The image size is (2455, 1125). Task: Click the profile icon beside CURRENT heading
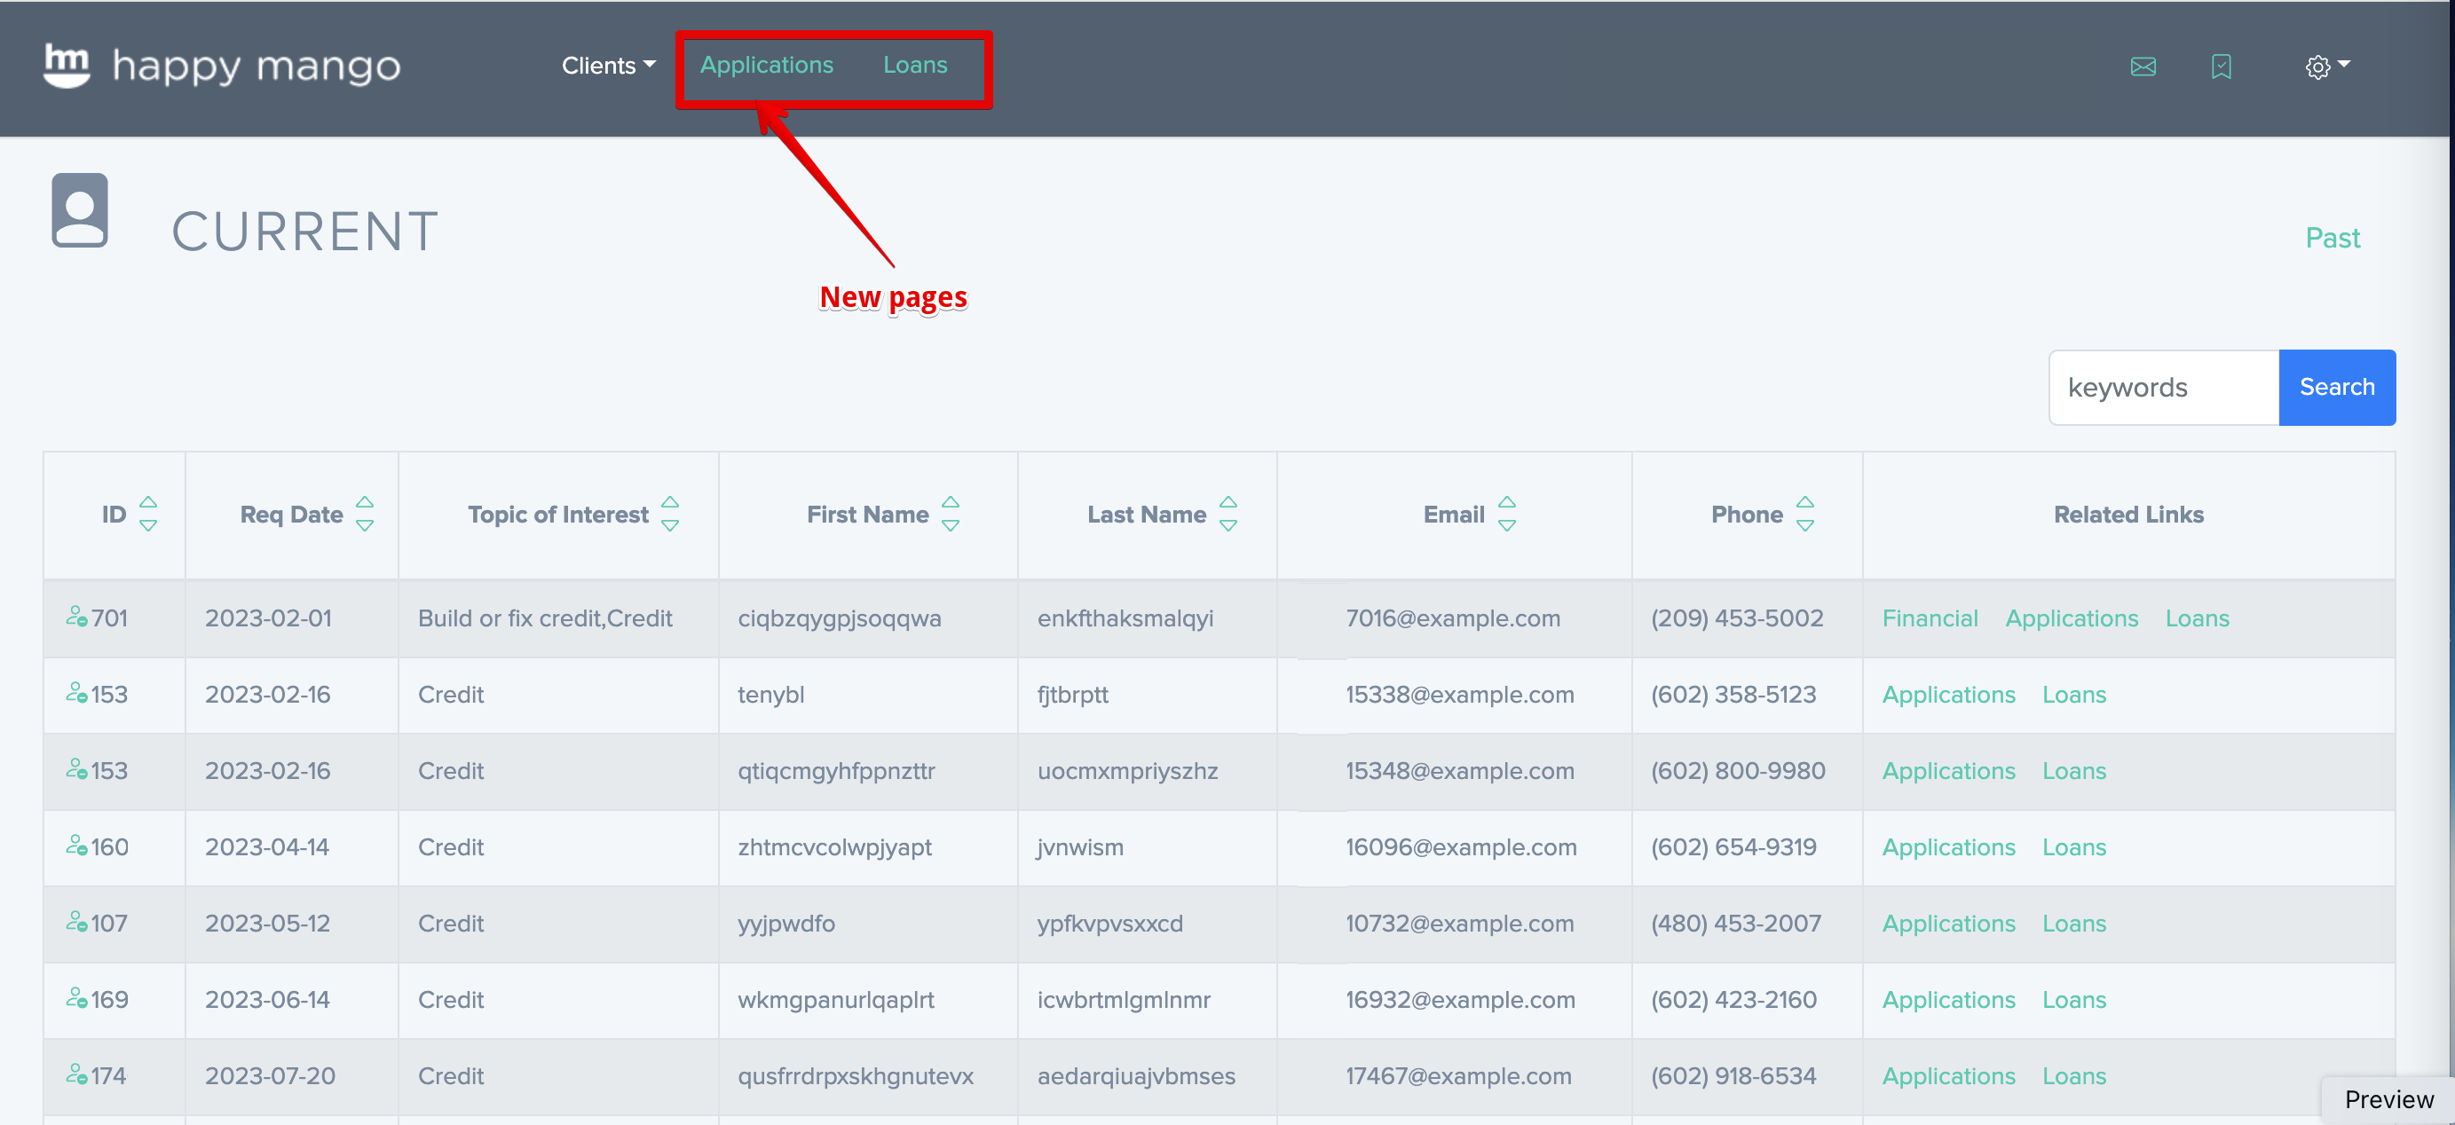tap(80, 211)
